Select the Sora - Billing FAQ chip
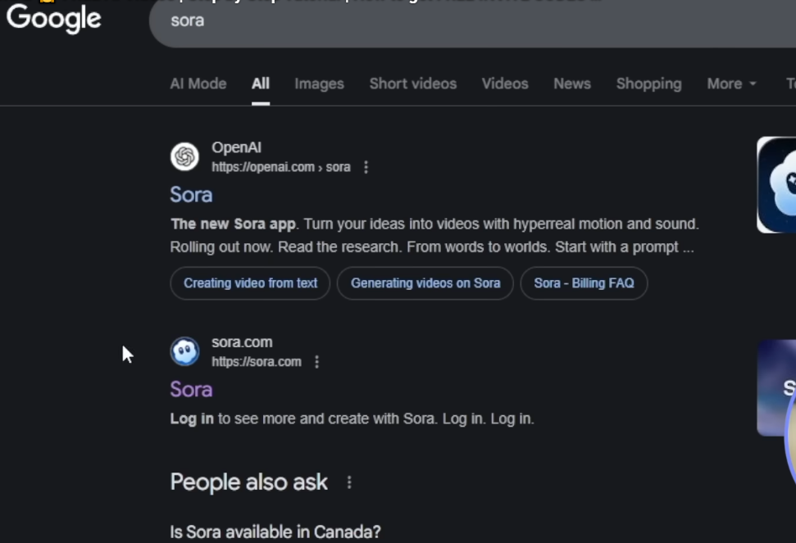The width and height of the screenshot is (796, 543). pos(584,283)
